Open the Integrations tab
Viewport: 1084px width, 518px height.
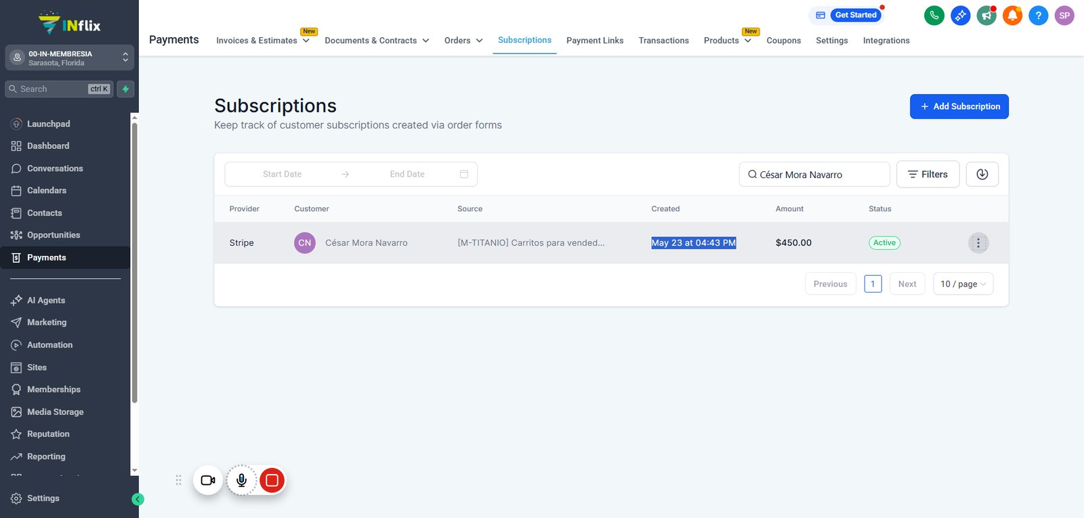click(x=886, y=41)
